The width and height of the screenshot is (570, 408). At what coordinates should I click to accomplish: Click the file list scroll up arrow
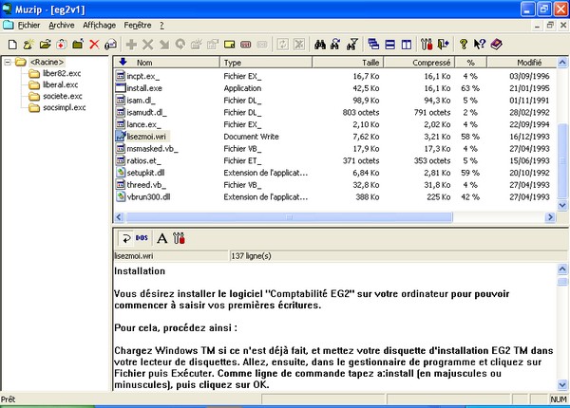(x=562, y=63)
